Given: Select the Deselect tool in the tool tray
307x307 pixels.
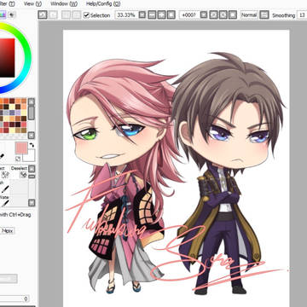Looking at the screenshot, I should click(19, 172).
